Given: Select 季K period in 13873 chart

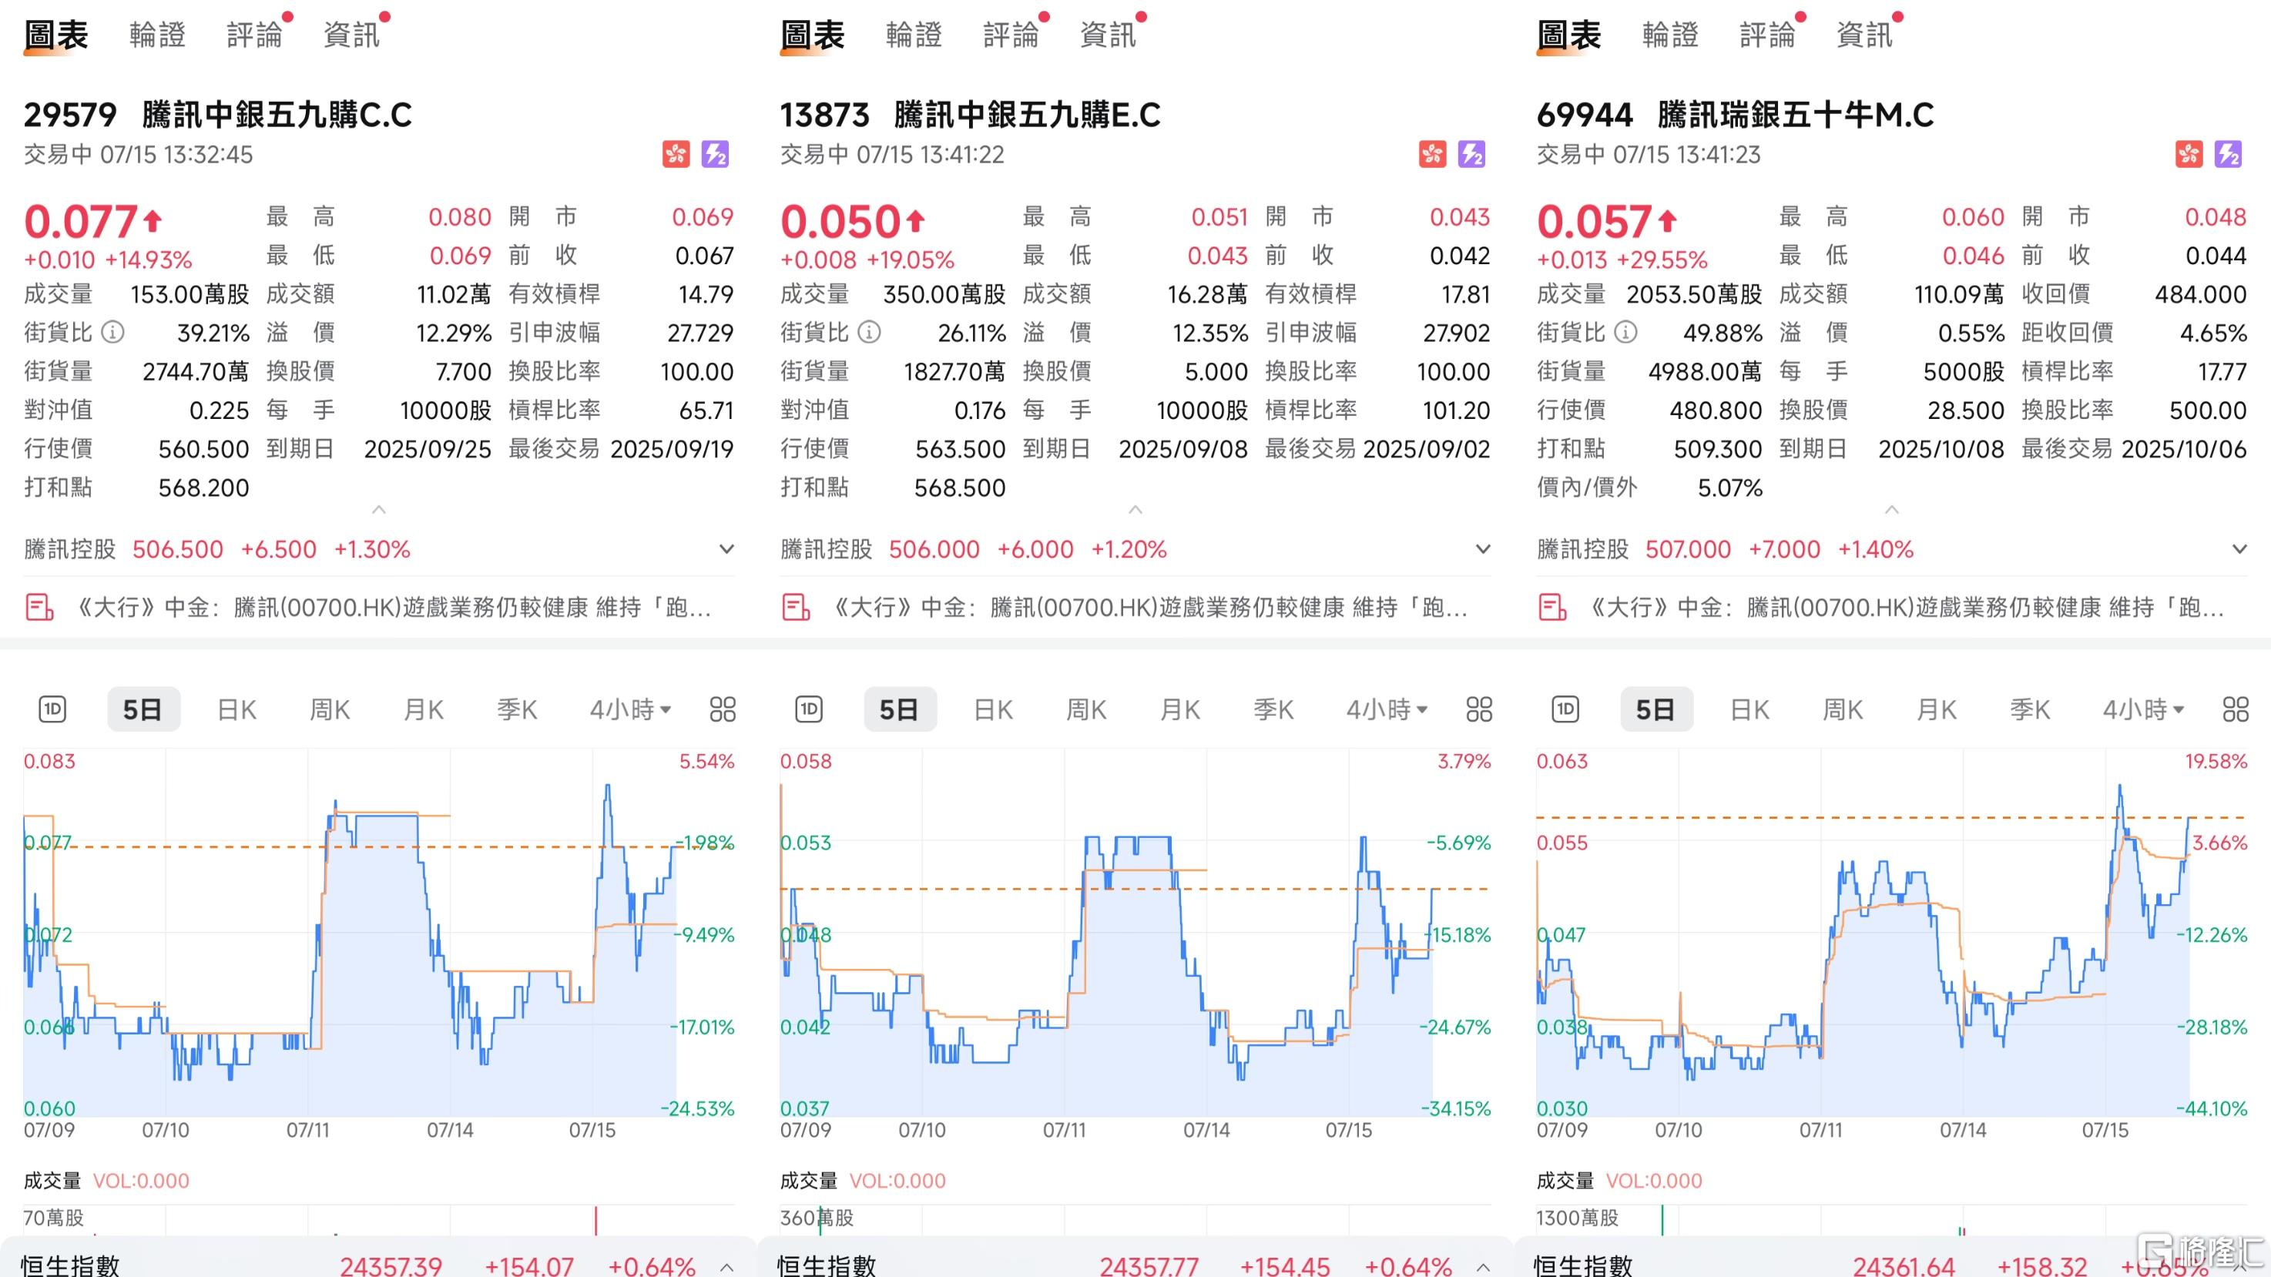Looking at the screenshot, I should pyautogui.click(x=1274, y=709).
